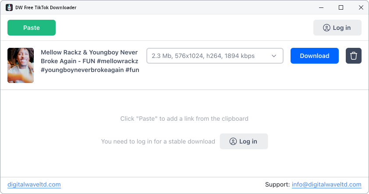Click the 'You need to log in' message
The image size is (369, 194).
pyautogui.click(x=158, y=141)
